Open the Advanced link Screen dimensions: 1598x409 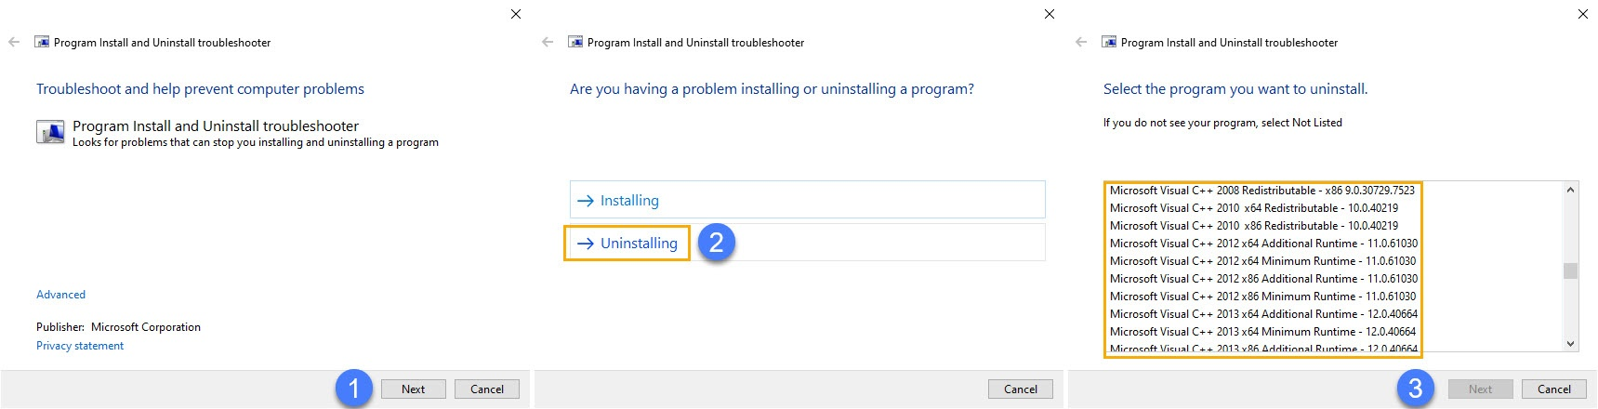pyautogui.click(x=60, y=295)
